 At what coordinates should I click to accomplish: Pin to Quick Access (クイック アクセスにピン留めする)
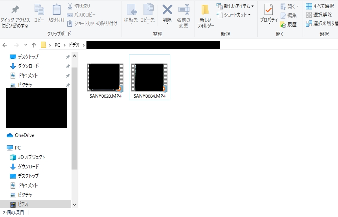pos(15,16)
